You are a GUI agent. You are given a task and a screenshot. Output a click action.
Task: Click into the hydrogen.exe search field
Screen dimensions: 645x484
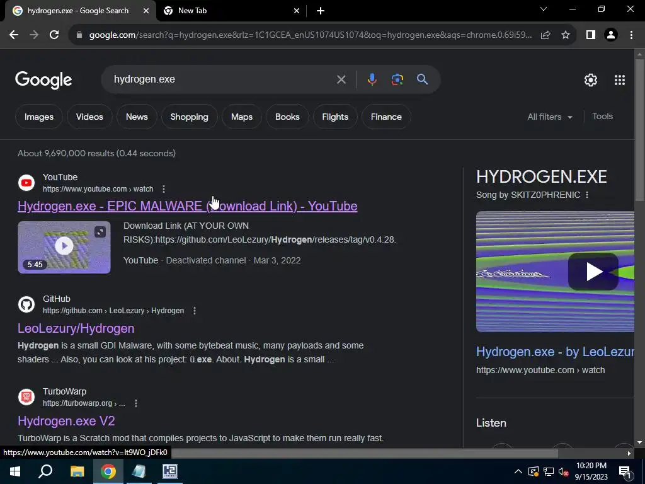[x=222, y=79]
